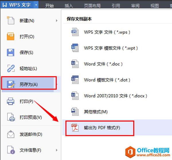Screen dimensions: 172x160
Task: Choose 打开(O) menu entry
Action: 31,36
